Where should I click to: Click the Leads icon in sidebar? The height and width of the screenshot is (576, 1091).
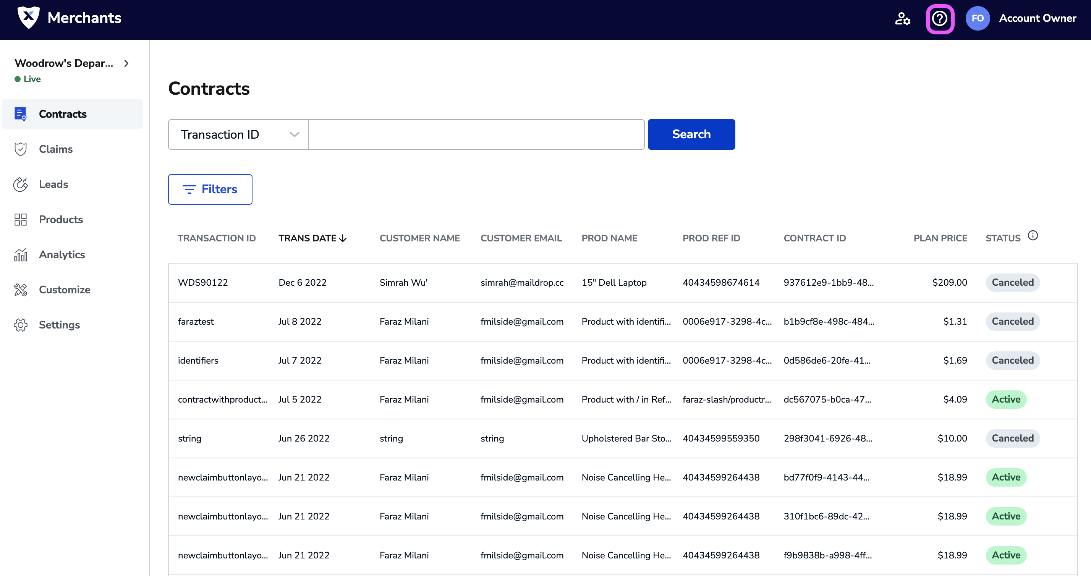[x=20, y=184]
